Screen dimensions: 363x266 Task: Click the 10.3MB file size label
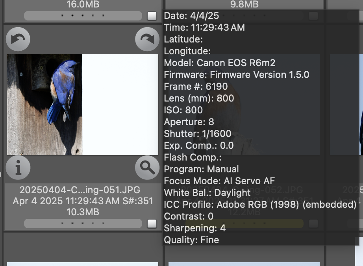point(83,212)
